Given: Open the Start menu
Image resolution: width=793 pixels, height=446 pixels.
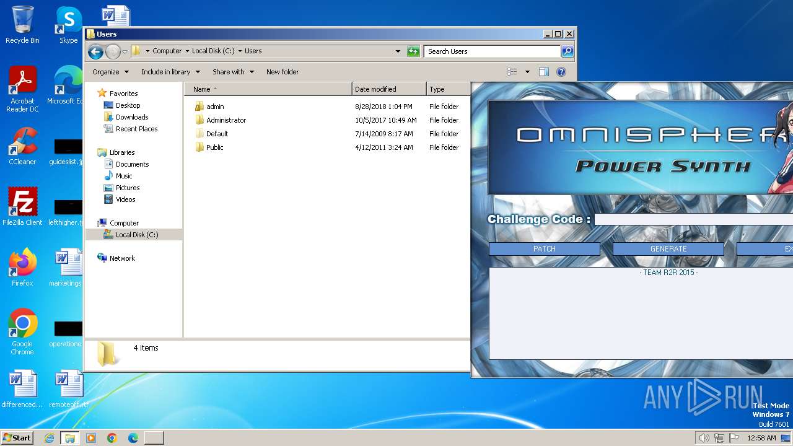Looking at the screenshot, I should pos(17,438).
